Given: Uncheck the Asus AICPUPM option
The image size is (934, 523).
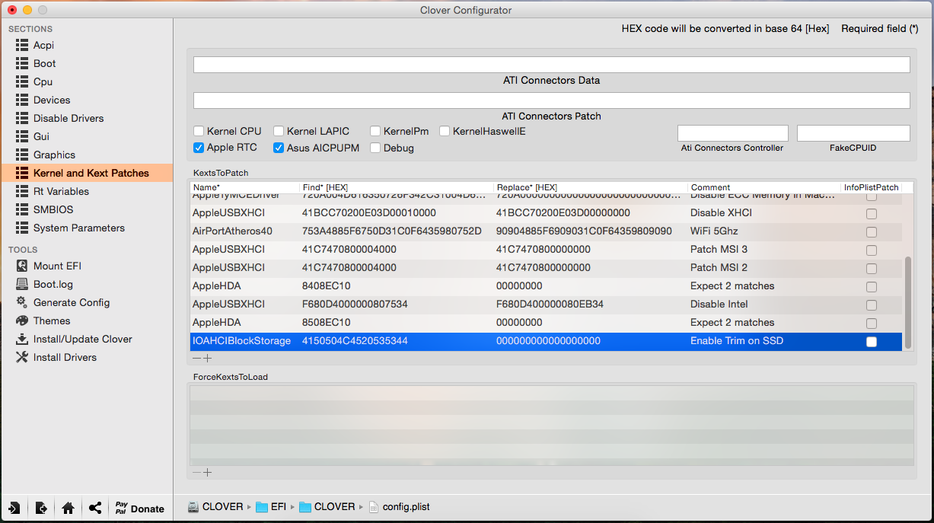Looking at the screenshot, I should (x=279, y=148).
